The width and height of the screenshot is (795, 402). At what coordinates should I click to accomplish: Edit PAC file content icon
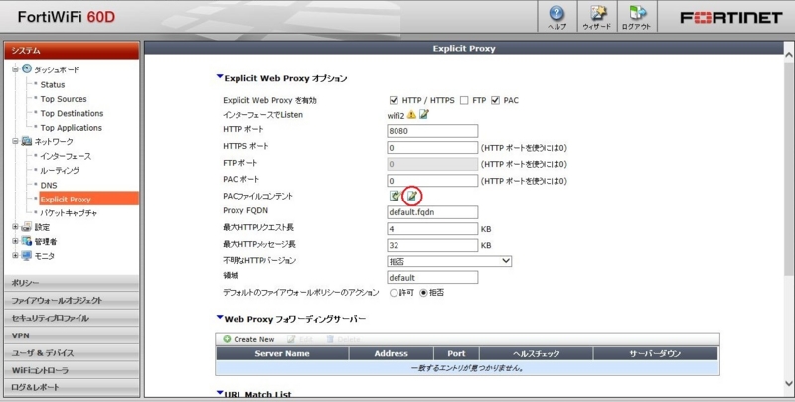412,196
